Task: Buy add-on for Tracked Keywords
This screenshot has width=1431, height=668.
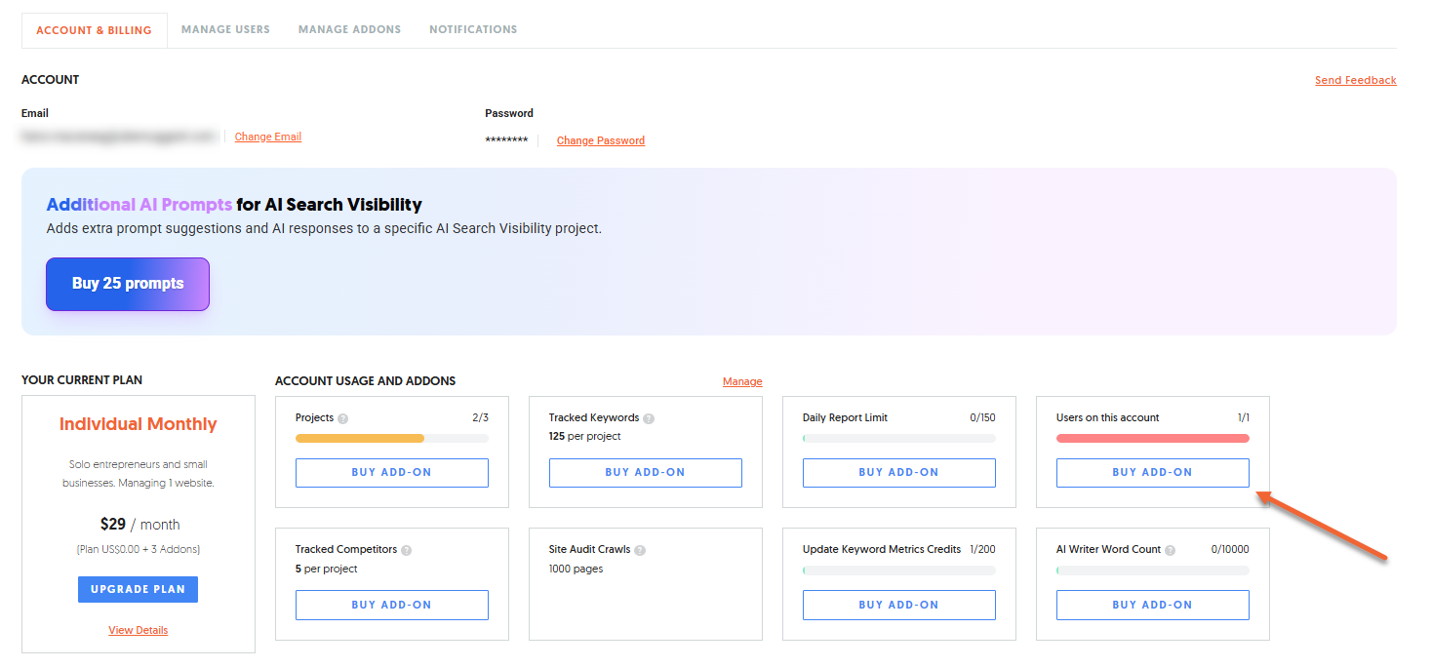Action: (646, 472)
